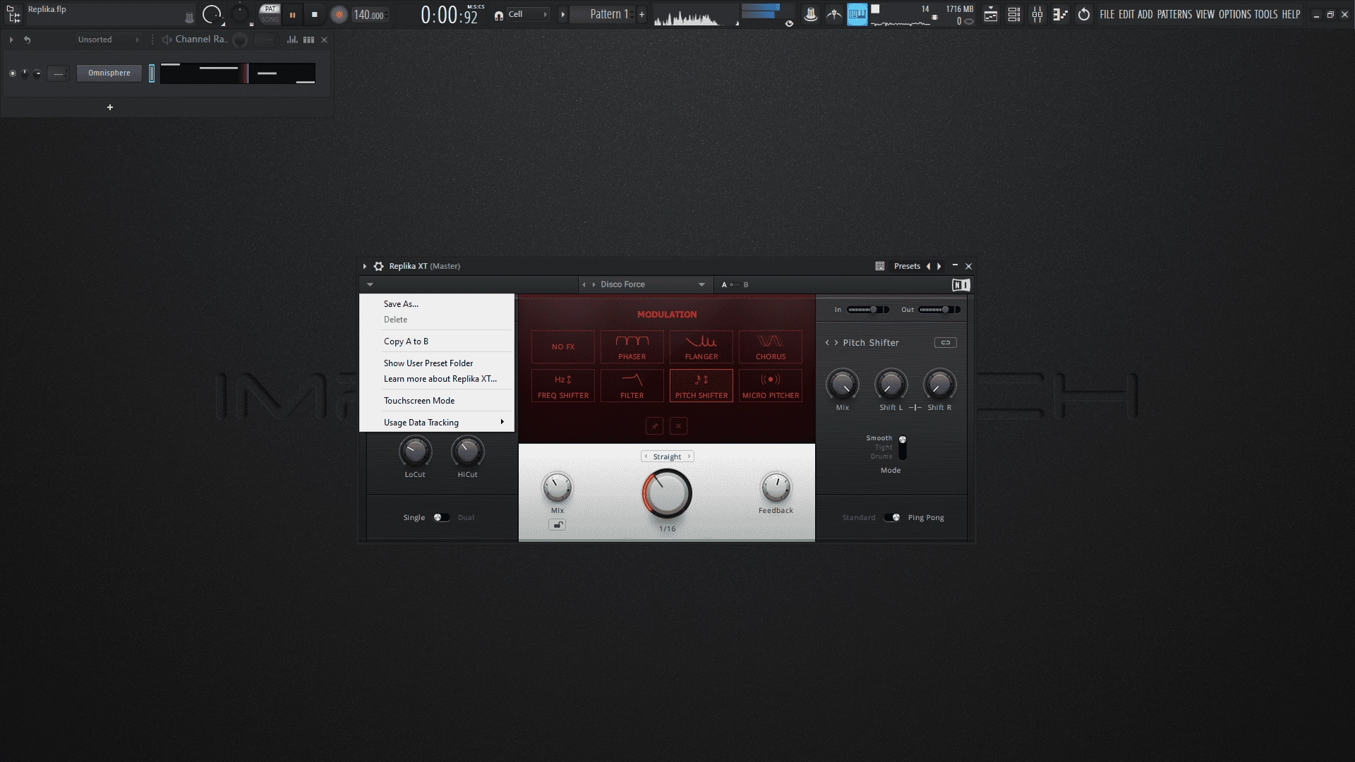The width and height of the screenshot is (1355, 762).
Task: Toggle the Omnisphere channel mute LED
Action: pyautogui.click(x=12, y=73)
